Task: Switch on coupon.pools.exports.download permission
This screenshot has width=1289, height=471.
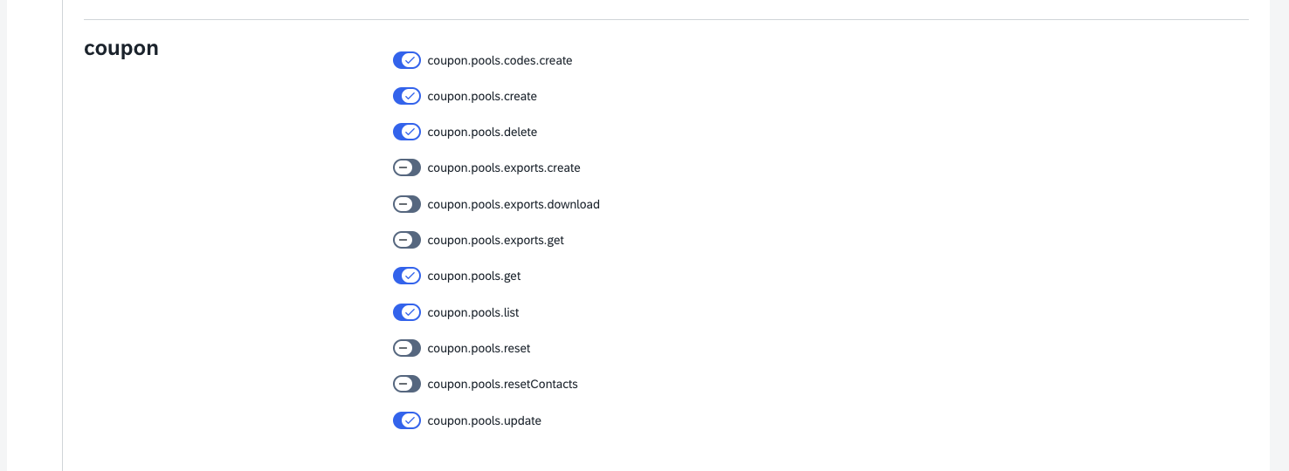Action: [x=407, y=204]
